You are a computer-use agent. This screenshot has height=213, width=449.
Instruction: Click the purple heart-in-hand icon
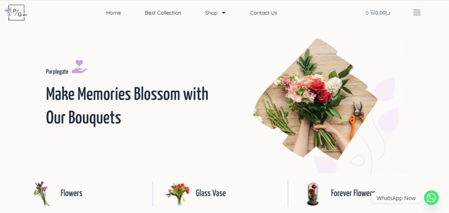[x=79, y=66]
